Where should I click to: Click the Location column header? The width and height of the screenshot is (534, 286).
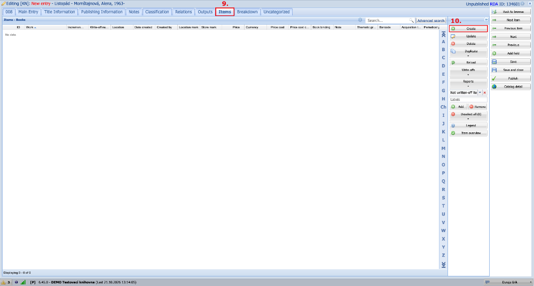click(x=122, y=27)
